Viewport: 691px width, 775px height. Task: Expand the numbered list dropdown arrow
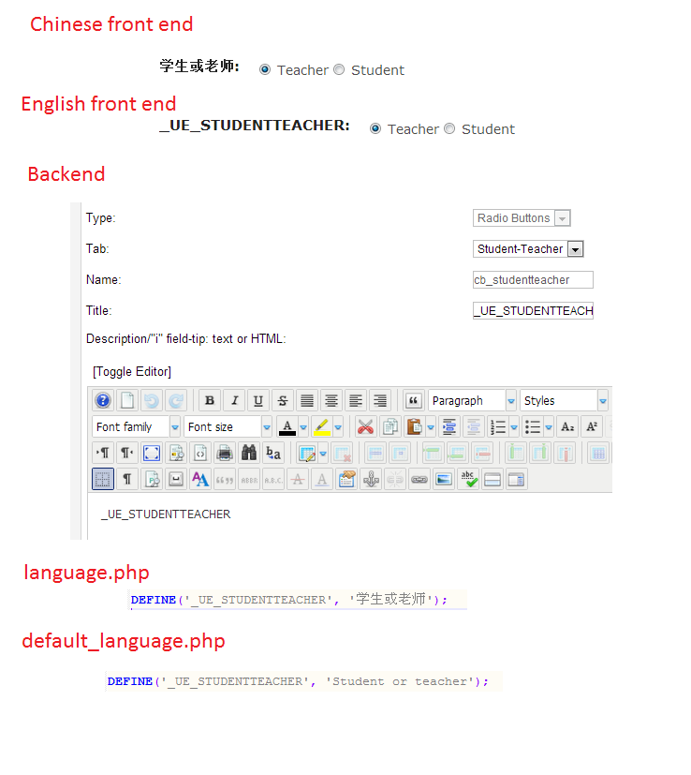point(514,426)
